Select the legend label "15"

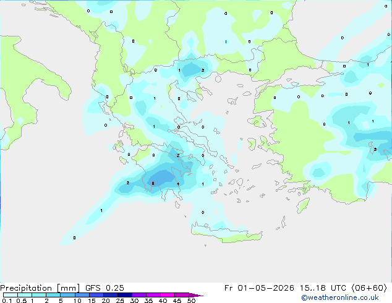click(92, 301)
